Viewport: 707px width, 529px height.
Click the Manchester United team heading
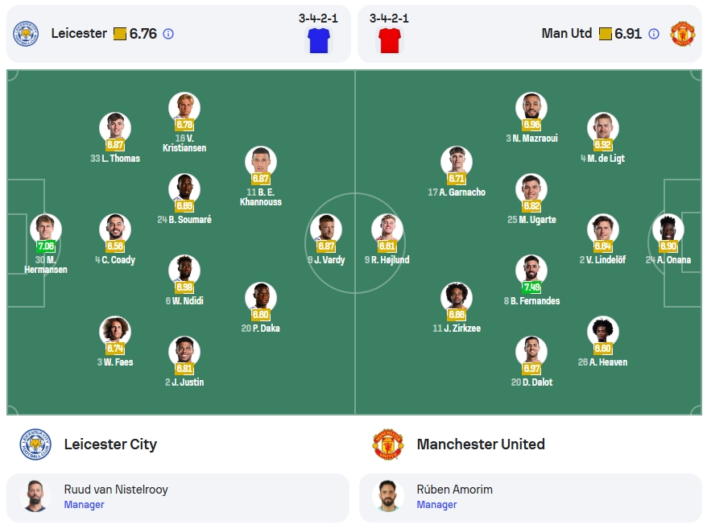point(481,444)
